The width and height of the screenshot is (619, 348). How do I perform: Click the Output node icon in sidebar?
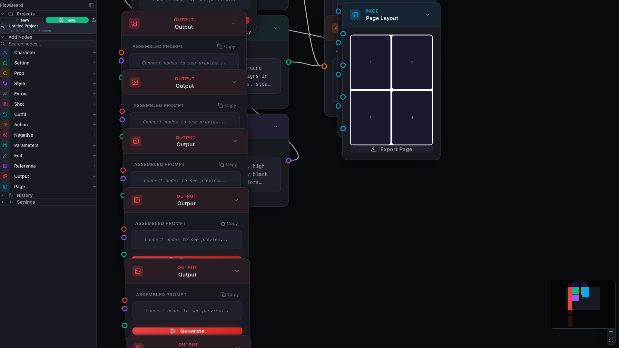(5, 176)
